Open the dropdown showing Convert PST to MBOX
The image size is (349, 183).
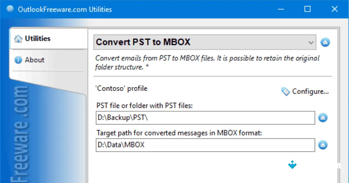pos(204,42)
